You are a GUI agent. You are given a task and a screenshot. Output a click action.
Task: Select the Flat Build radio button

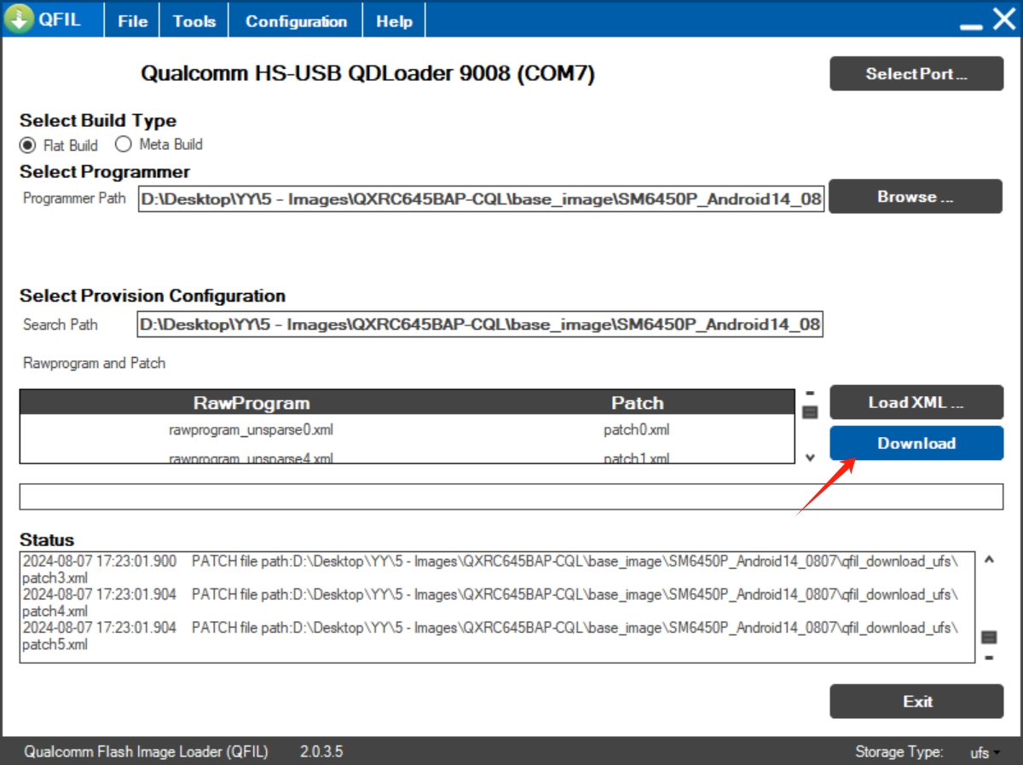coord(28,145)
